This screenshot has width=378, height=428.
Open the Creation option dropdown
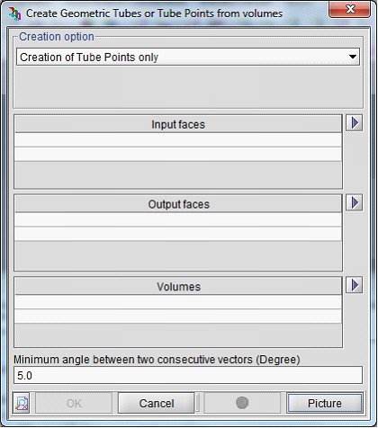coord(188,57)
